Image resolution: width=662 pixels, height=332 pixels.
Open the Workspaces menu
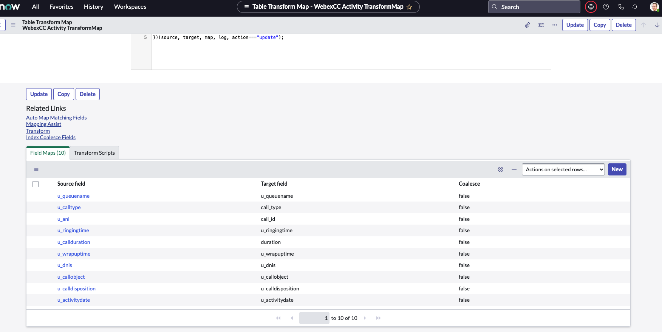[x=130, y=7]
